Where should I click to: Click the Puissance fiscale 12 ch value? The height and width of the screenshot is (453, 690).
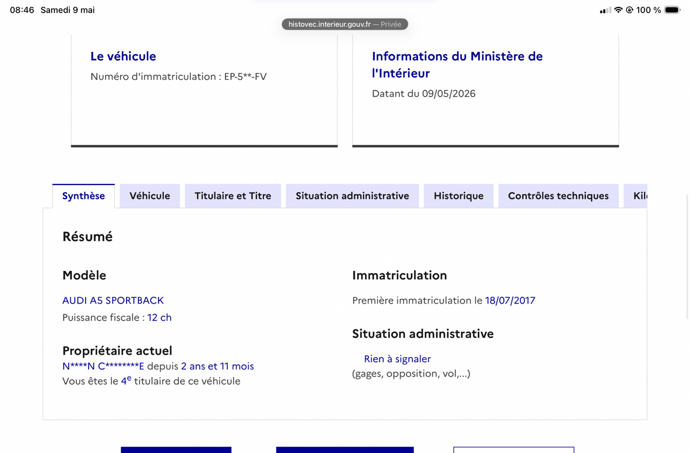coord(159,317)
